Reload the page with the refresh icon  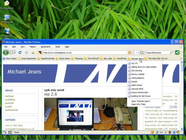[20, 52]
